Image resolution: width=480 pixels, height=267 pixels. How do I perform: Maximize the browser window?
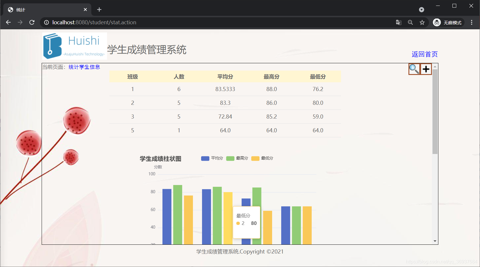pyautogui.click(x=454, y=6)
